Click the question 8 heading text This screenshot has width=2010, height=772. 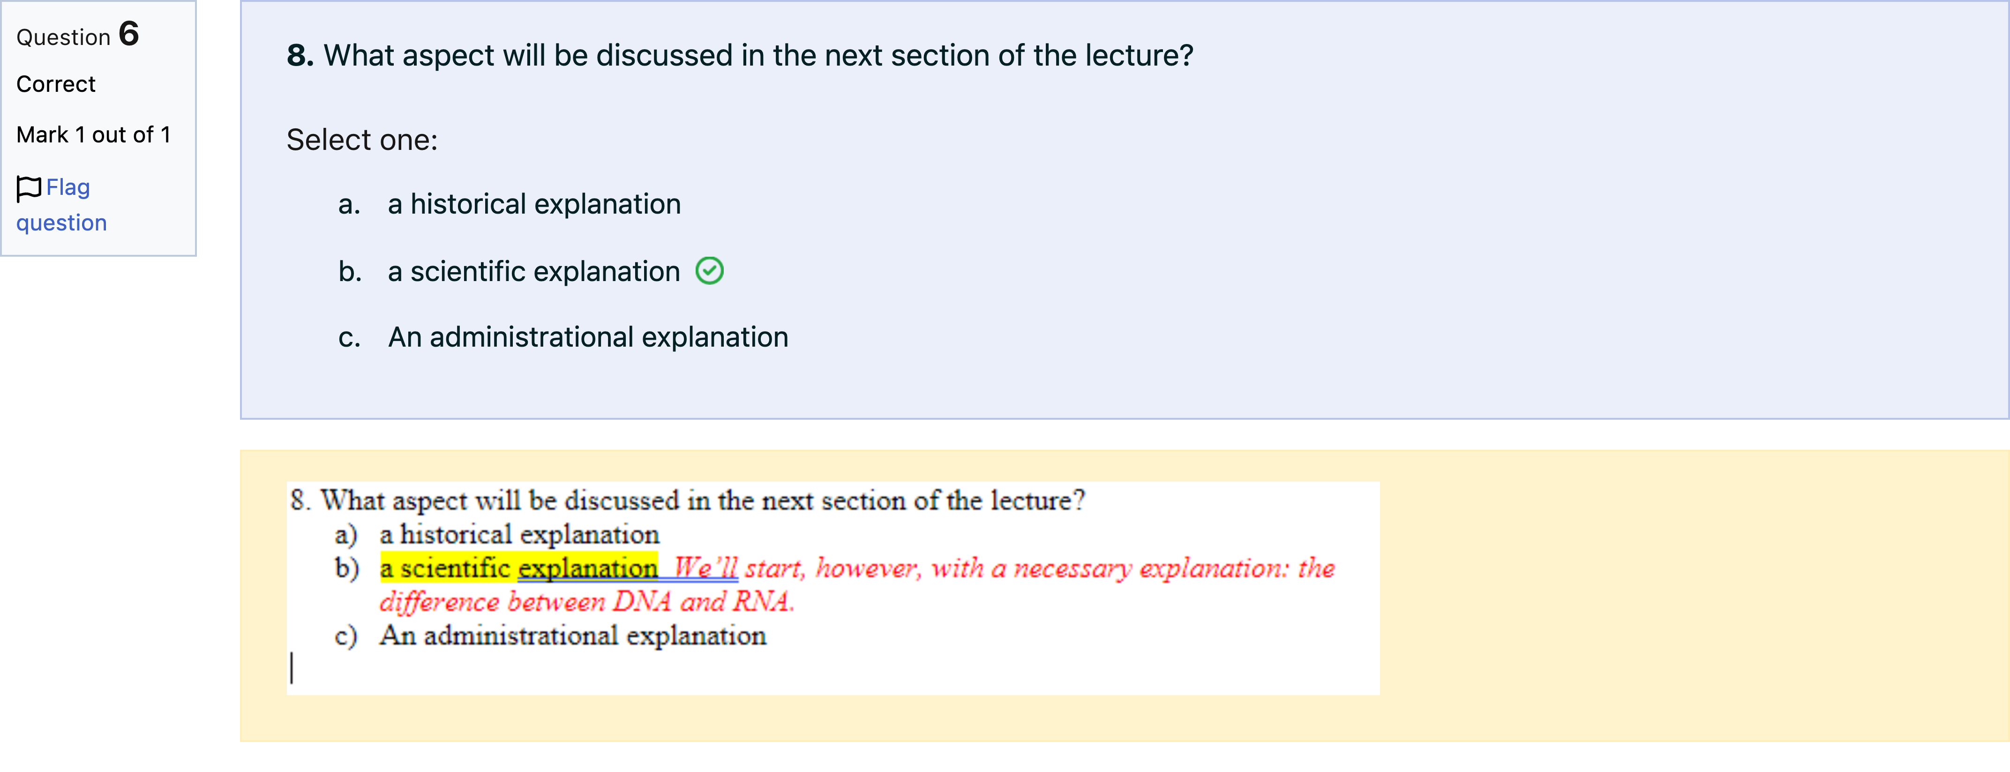(x=740, y=55)
